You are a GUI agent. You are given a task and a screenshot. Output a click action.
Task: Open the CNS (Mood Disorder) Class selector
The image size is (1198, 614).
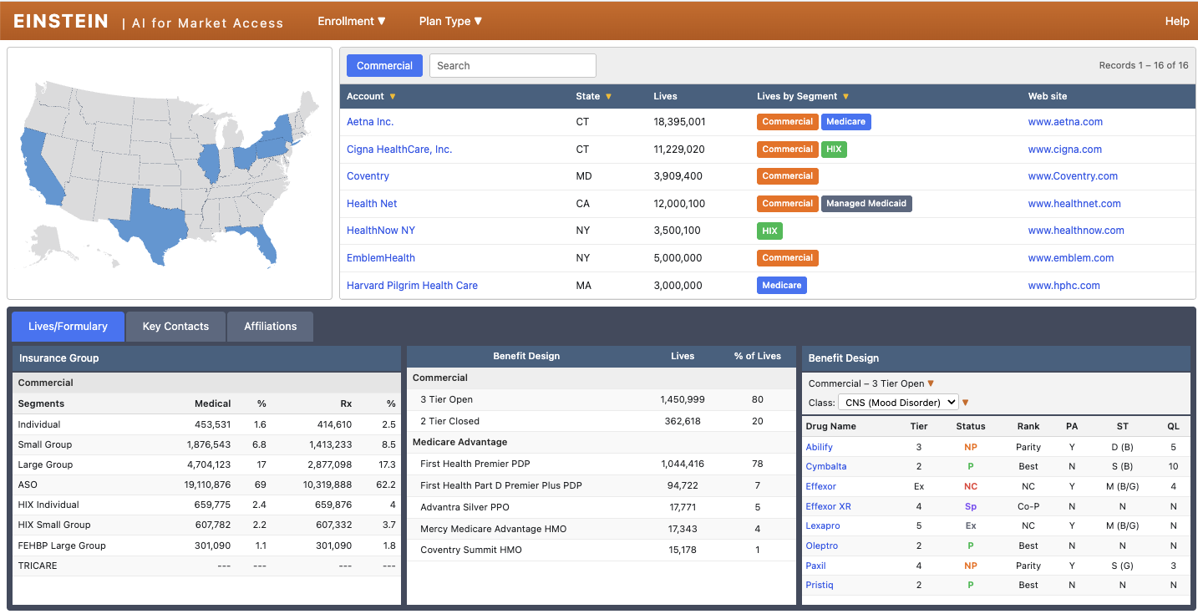(x=898, y=402)
